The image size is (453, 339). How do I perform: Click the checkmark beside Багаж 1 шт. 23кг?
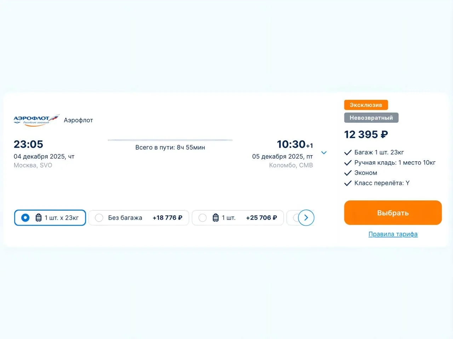click(348, 153)
